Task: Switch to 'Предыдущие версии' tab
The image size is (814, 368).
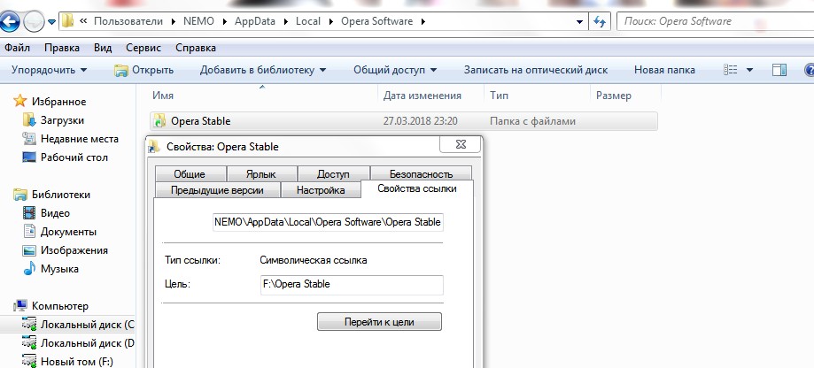Action: 217,190
